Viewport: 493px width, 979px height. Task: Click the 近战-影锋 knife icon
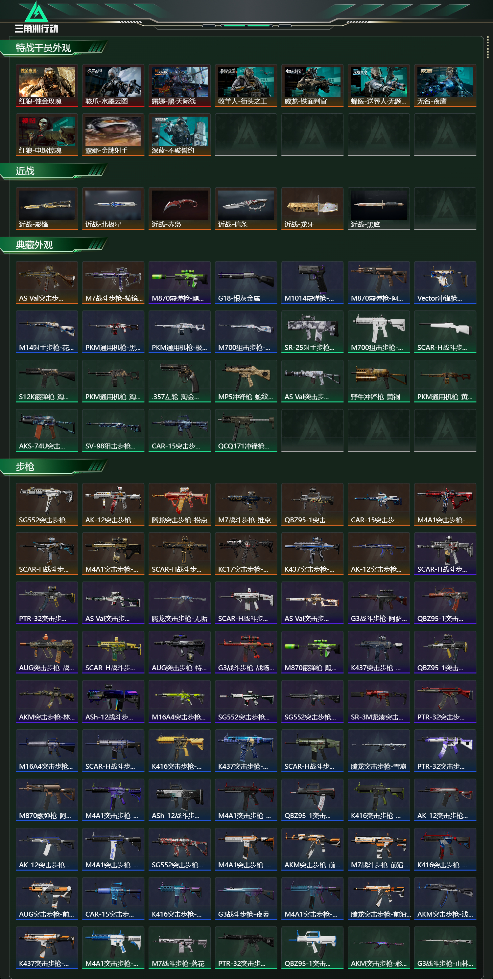(47, 209)
